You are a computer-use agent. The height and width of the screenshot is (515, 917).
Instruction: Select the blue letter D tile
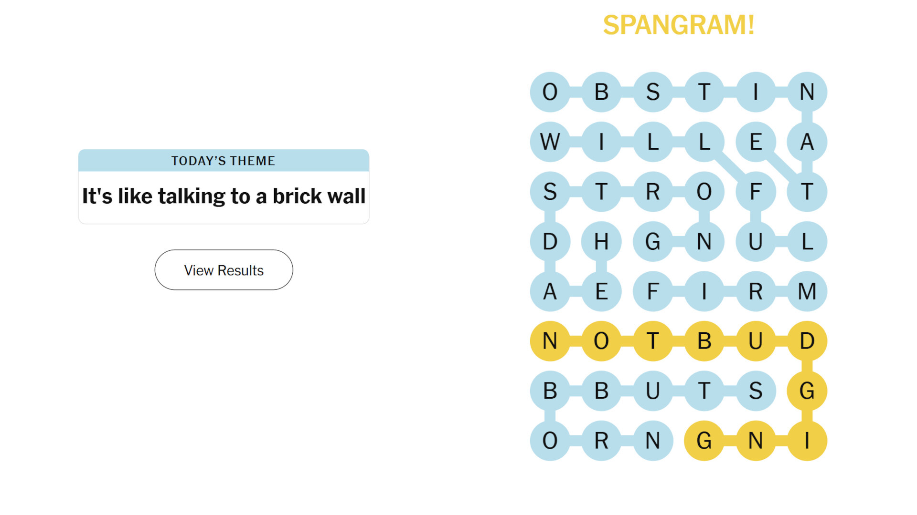coord(550,241)
